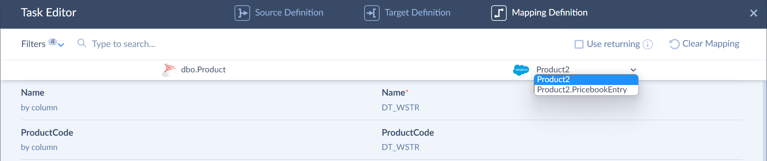The width and height of the screenshot is (767, 161).
Task: Switch to Source Definition tab
Action: click(x=279, y=13)
